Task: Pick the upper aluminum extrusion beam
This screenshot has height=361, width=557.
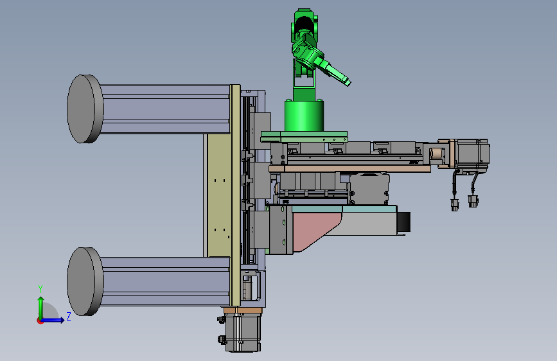Action: tap(166, 109)
